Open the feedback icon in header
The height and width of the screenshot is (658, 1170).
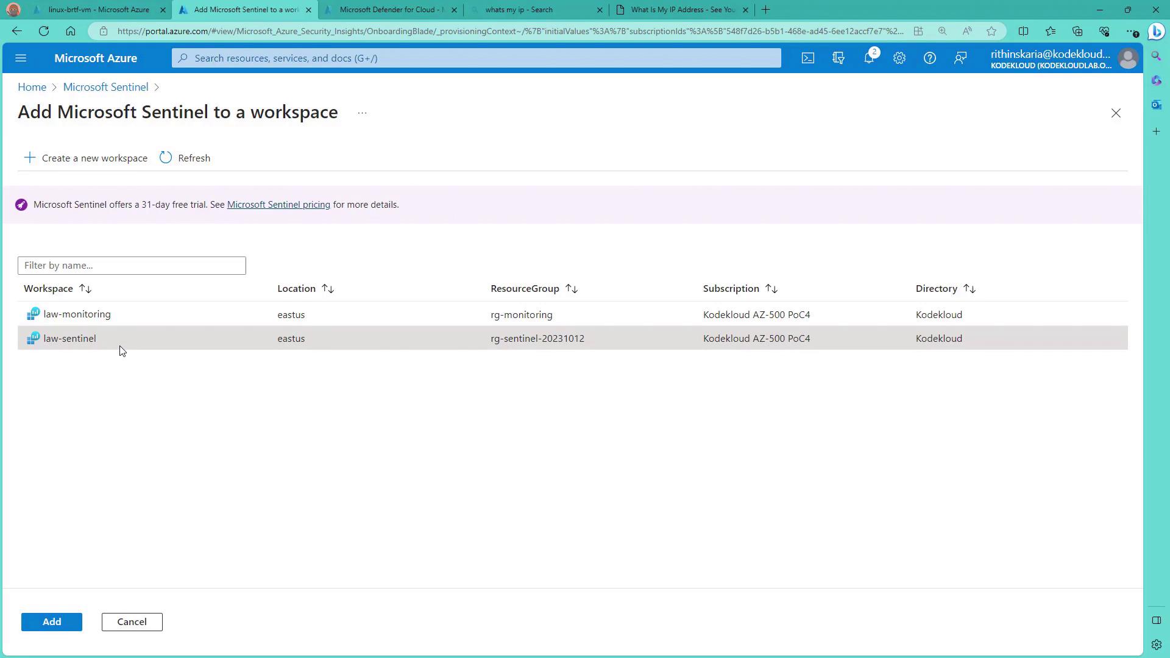pyautogui.click(x=960, y=58)
